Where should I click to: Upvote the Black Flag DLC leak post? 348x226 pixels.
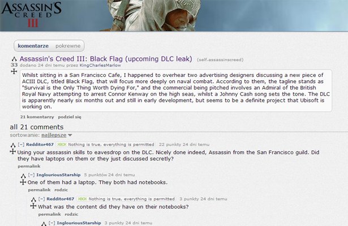14,59
